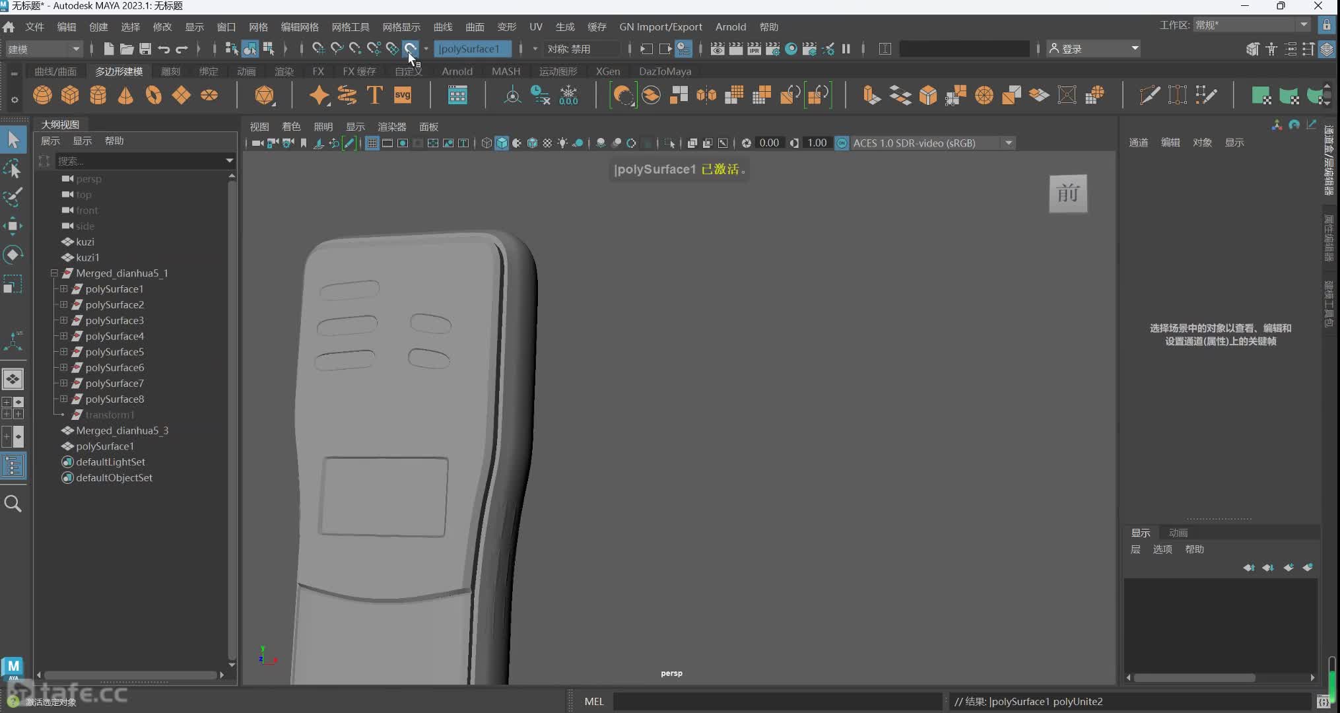Click the MEL command line input
The image size is (1340, 713).
pos(777,702)
